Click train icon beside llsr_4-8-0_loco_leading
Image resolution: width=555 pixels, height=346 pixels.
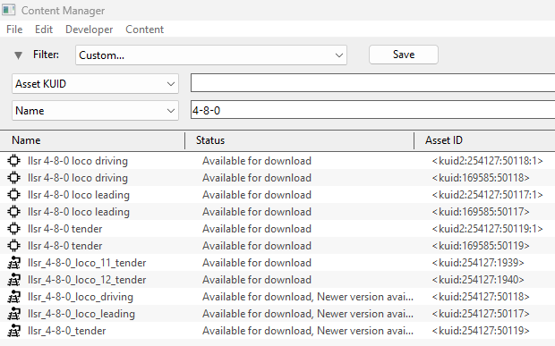pyautogui.click(x=13, y=314)
